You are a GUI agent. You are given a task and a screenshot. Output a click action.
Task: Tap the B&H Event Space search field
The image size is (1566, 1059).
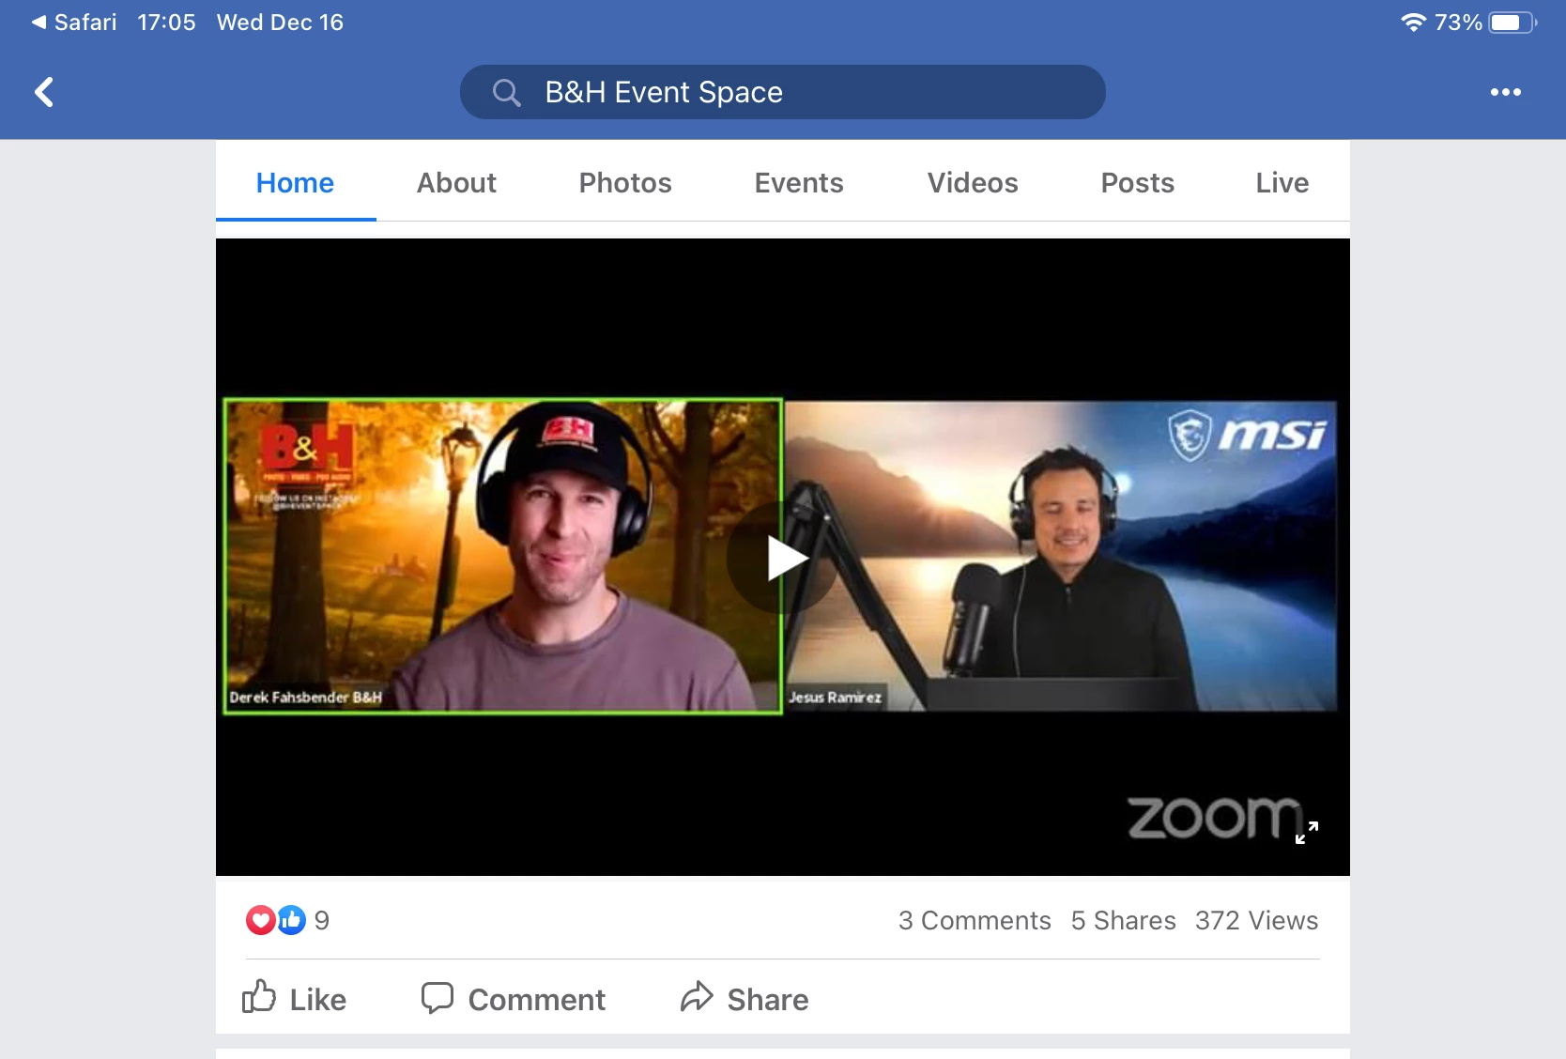(782, 92)
